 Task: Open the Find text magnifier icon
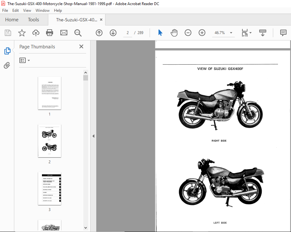point(78,33)
